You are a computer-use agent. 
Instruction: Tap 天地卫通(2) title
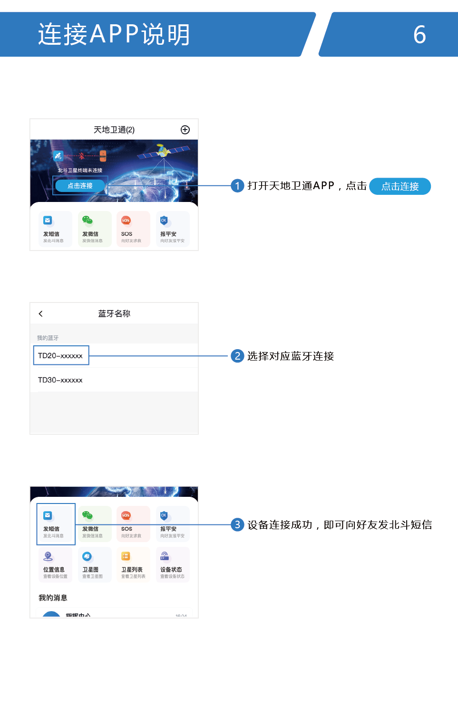(114, 130)
